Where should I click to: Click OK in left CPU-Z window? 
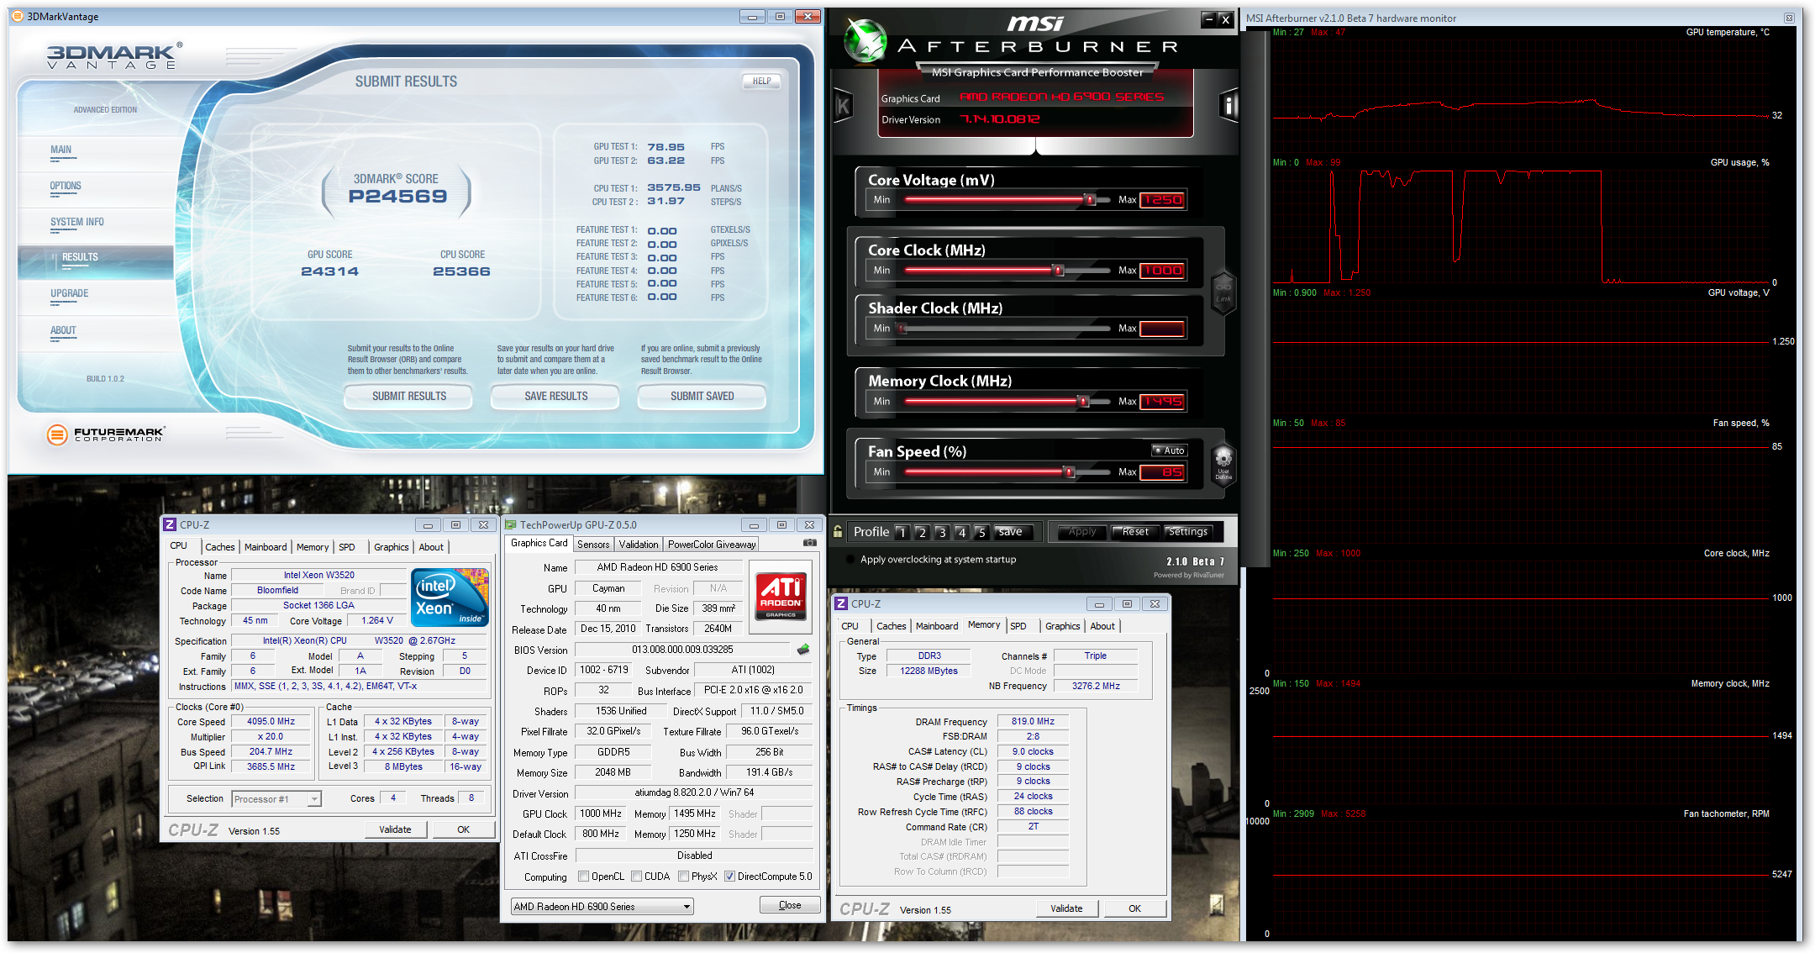pos(463,829)
